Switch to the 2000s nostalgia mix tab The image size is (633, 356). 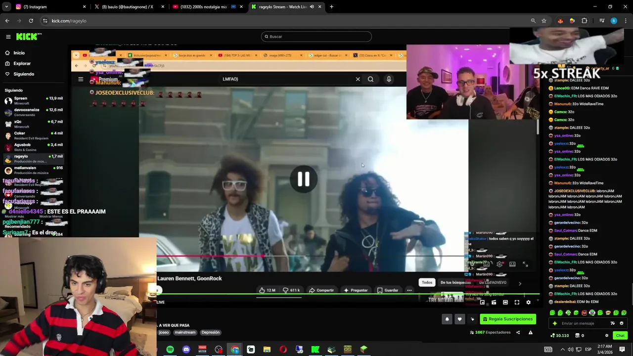(207, 7)
